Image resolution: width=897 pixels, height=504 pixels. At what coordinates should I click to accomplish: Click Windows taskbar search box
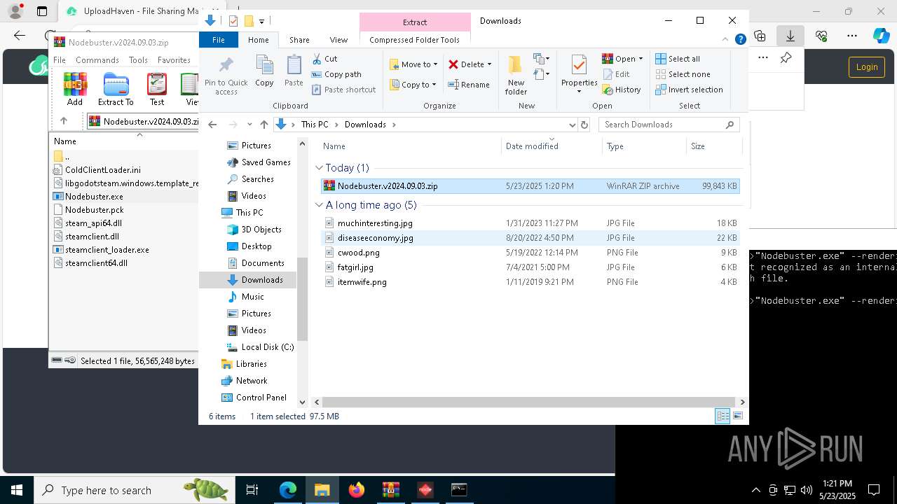[x=133, y=490]
